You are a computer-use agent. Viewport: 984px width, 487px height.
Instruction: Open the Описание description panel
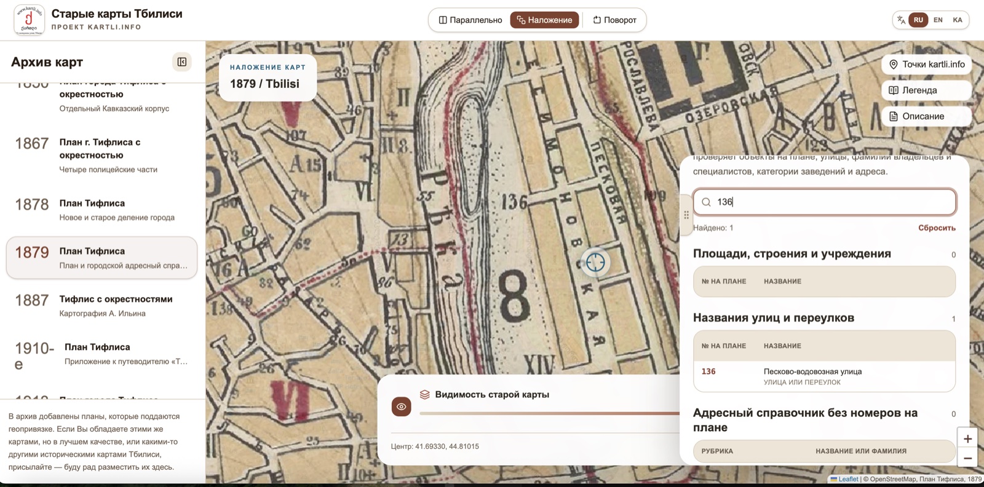(927, 116)
